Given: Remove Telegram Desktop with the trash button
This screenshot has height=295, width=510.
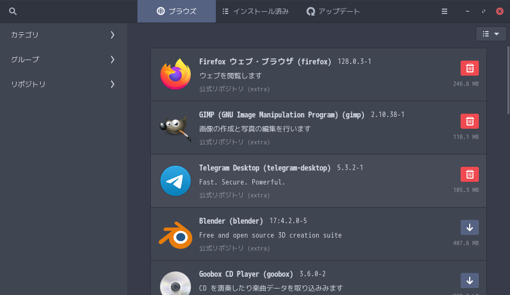Looking at the screenshot, I should point(469,174).
